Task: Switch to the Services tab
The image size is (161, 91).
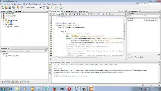Action: (x=18, y=11)
